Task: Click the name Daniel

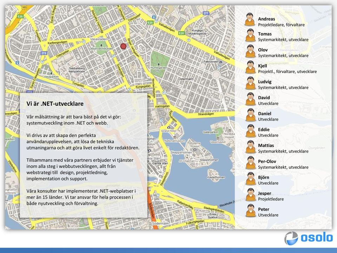Action: tap(265, 113)
